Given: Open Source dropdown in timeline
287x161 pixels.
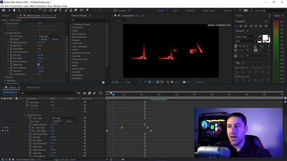Looking at the screenshot, I should point(72,121).
